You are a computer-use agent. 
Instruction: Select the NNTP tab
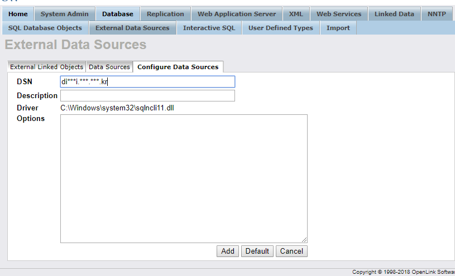click(437, 14)
